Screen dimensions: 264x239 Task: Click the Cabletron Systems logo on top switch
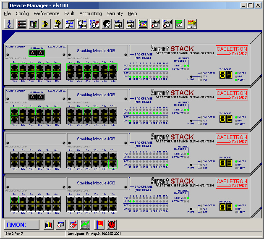(x=232, y=52)
